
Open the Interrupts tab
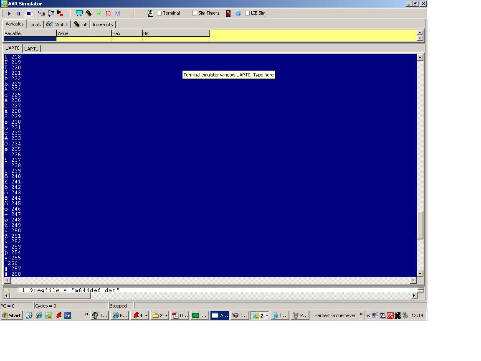tap(103, 25)
